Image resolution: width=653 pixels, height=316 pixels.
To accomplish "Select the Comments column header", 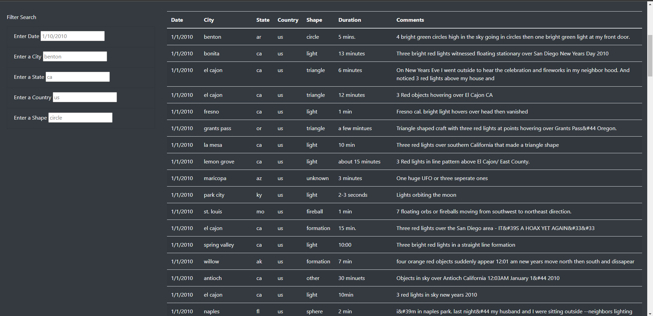I will tap(410, 20).
